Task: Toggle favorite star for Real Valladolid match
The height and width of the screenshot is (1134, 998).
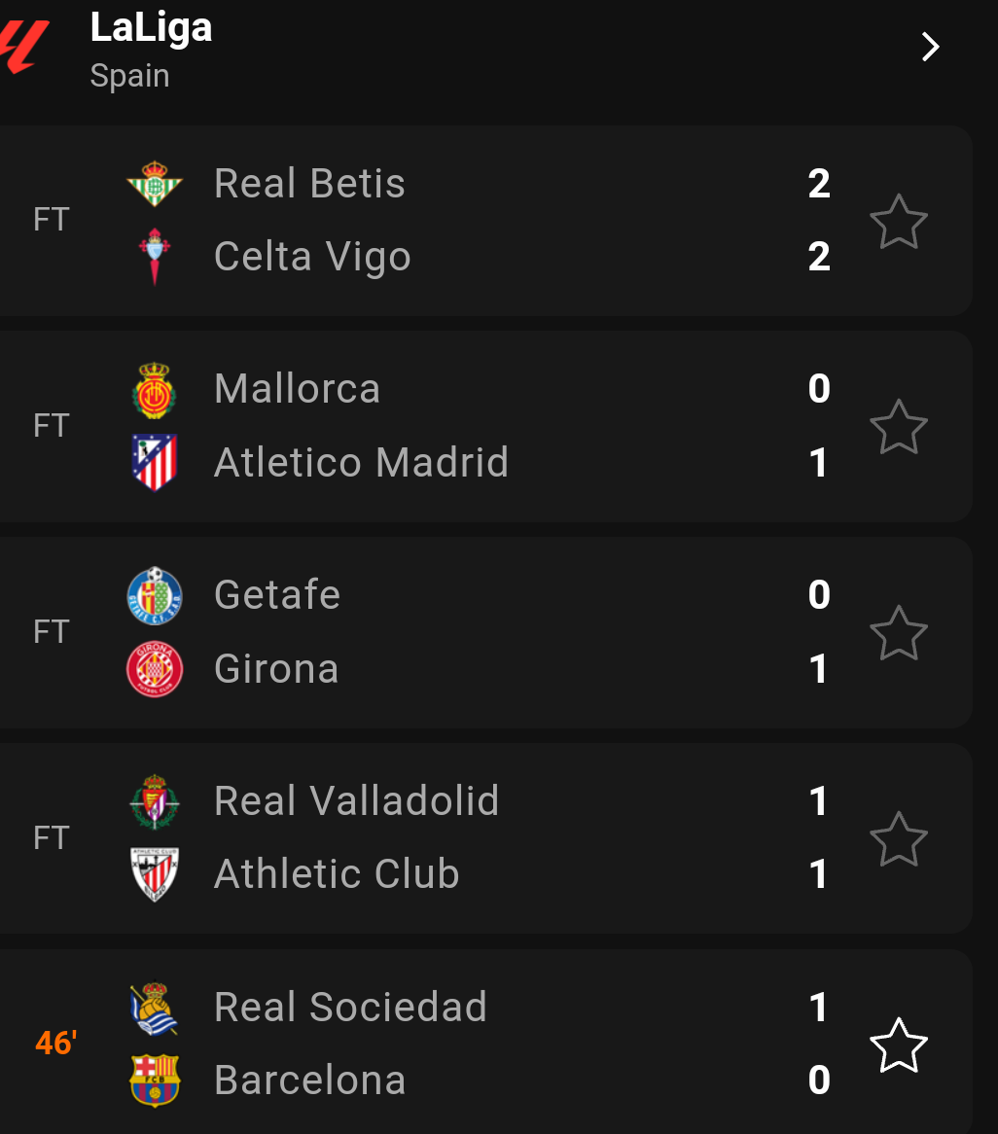Action: [x=898, y=839]
